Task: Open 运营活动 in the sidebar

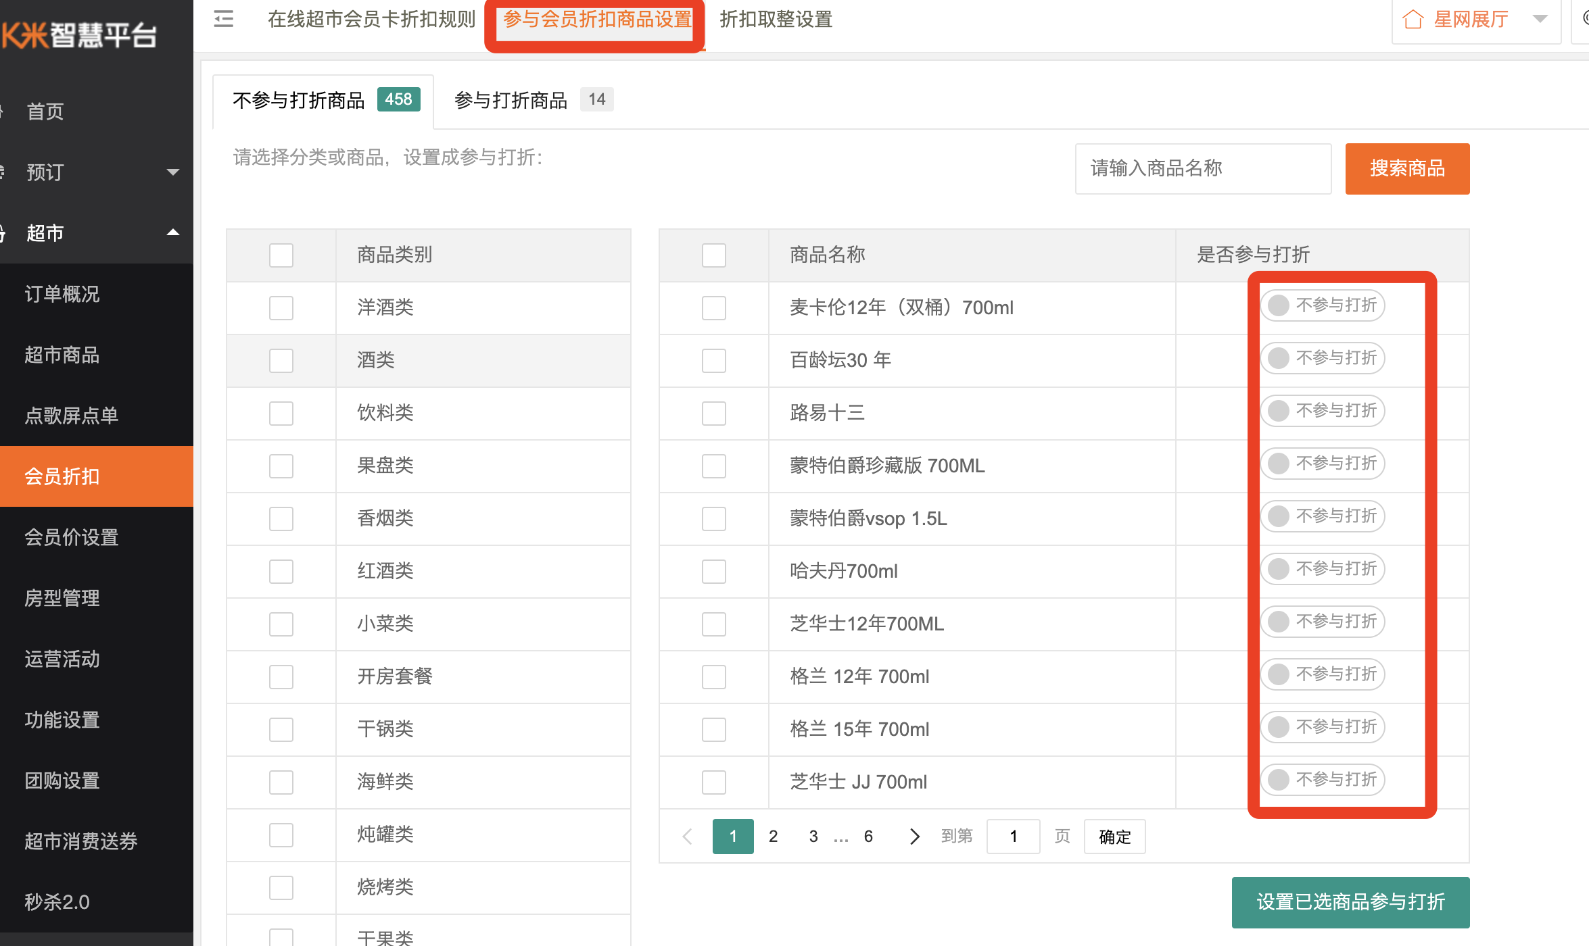Action: pyautogui.click(x=97, y=659)
